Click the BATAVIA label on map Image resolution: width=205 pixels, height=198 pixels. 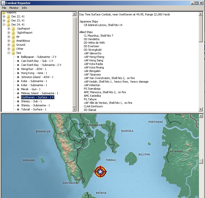pyautogui.click(x=101, y=193)
